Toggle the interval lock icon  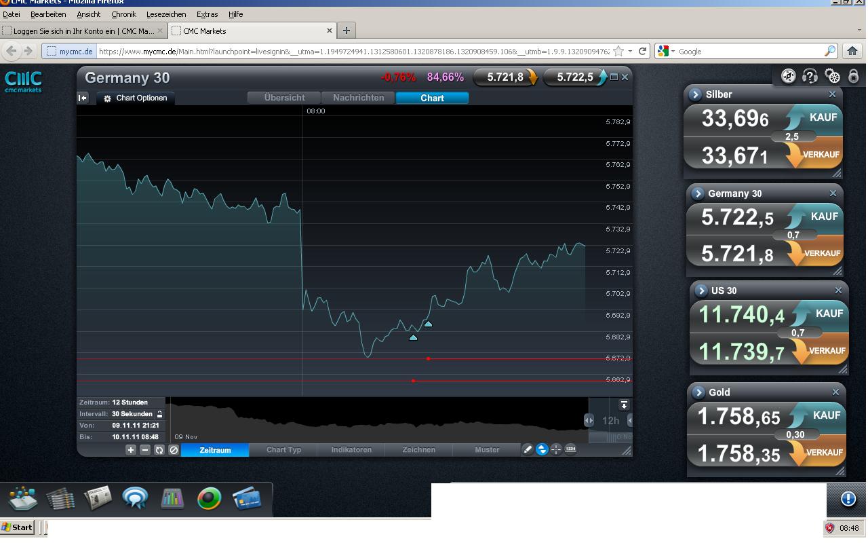click(x=160, y=414)
